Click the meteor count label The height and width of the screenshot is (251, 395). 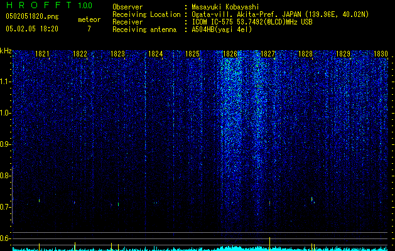pyautogui.click(x=89, y=19)
